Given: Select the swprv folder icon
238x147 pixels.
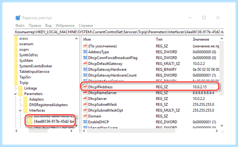Looking at the screenshot, I should coord(16,50).
